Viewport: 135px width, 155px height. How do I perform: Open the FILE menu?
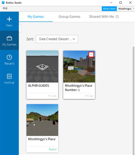pos(5,8)
